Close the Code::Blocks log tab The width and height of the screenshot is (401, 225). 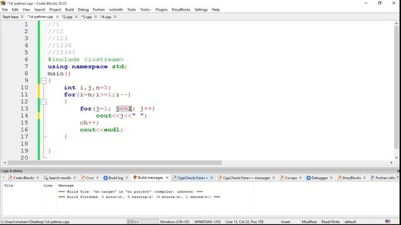[x=38, y=177]
